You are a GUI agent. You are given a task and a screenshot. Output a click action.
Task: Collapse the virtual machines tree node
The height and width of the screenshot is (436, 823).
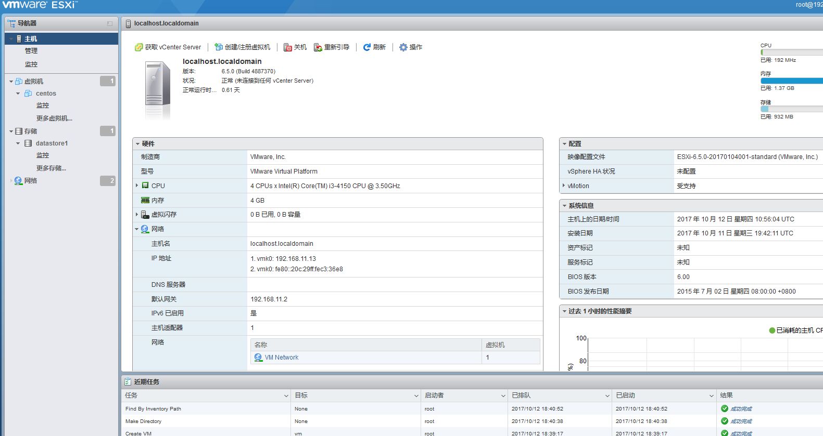click(11, 82)
